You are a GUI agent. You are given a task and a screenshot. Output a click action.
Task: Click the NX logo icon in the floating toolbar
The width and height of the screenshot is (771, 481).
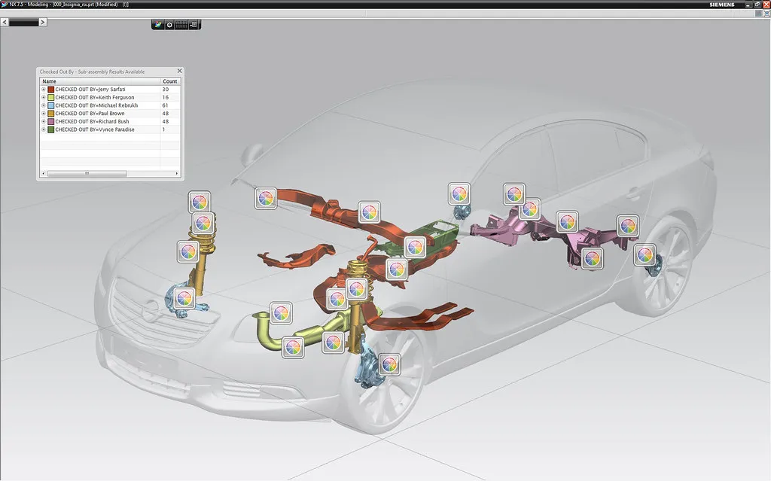(x=157, y=24)
